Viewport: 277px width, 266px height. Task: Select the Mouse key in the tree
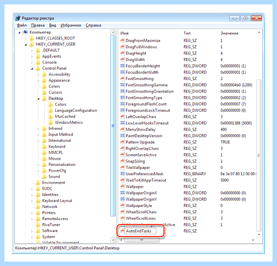[x=55, y=158]
